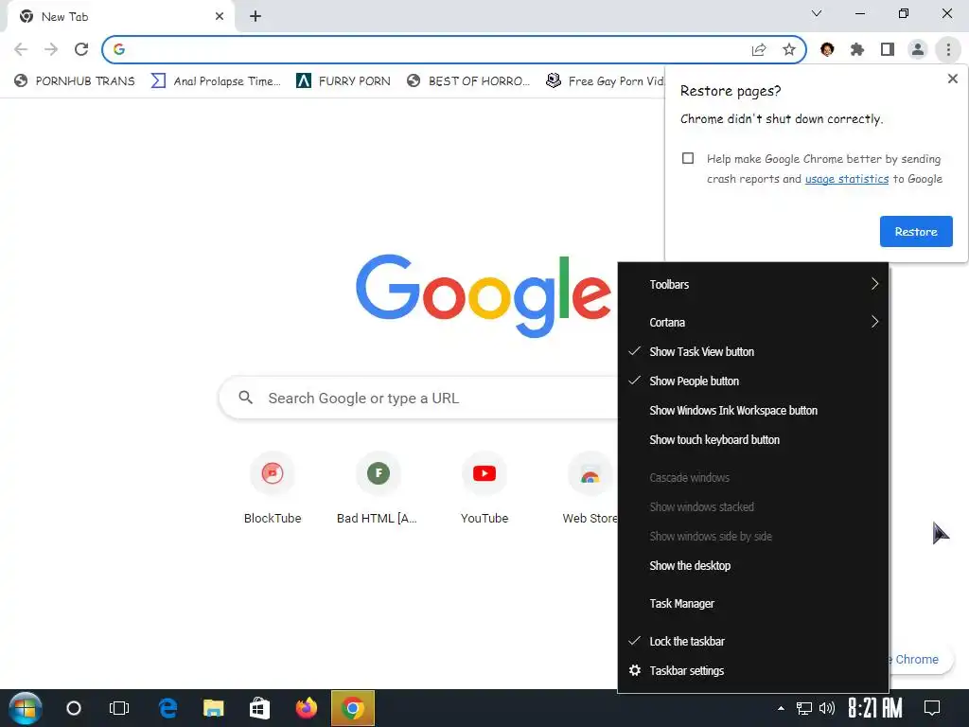The image size is (969, 727).
Task: Launch Microsoft Edge from the taskbar
Action: click(168, 708)
